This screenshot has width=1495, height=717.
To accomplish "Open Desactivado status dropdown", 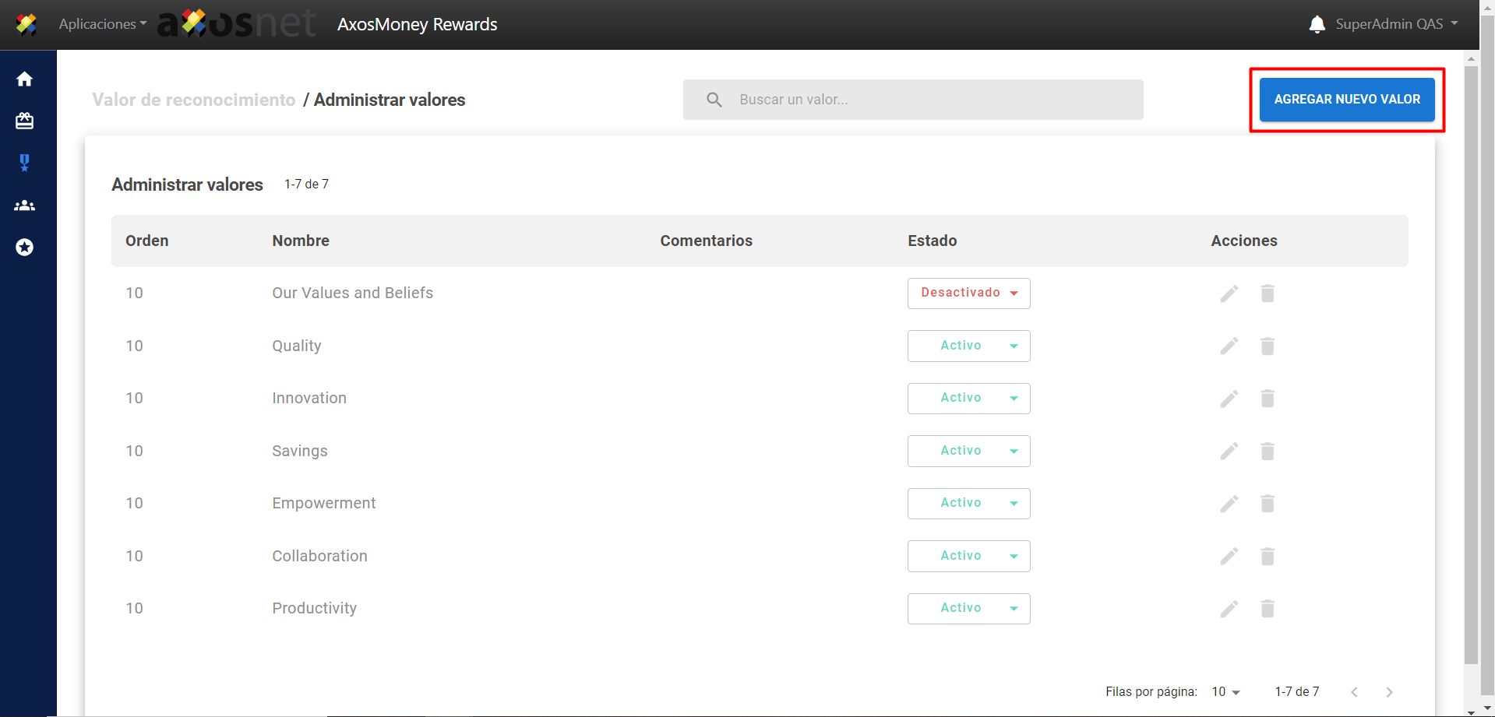I will click(968, 293).
